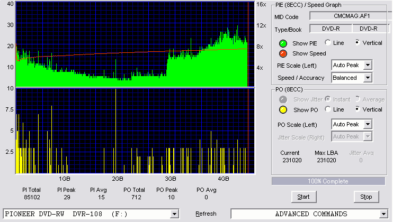The height and width of the screenshot is (222, 393).
Task: Click the Current LBA value 231020
Action: (x=292, y=160)
